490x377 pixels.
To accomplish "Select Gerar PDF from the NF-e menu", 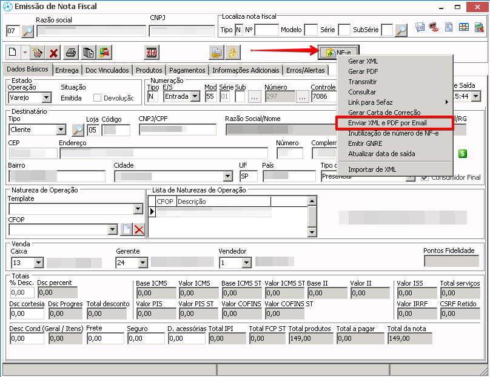I will coord(395,71).
